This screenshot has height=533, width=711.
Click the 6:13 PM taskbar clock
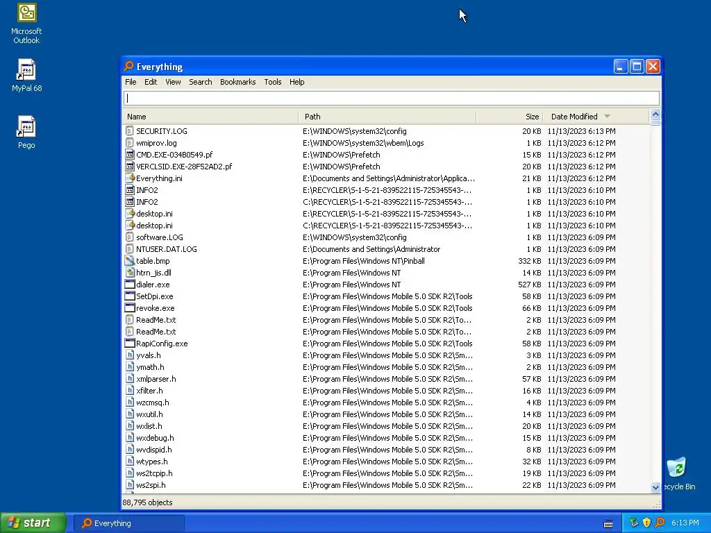coord(685,523)
